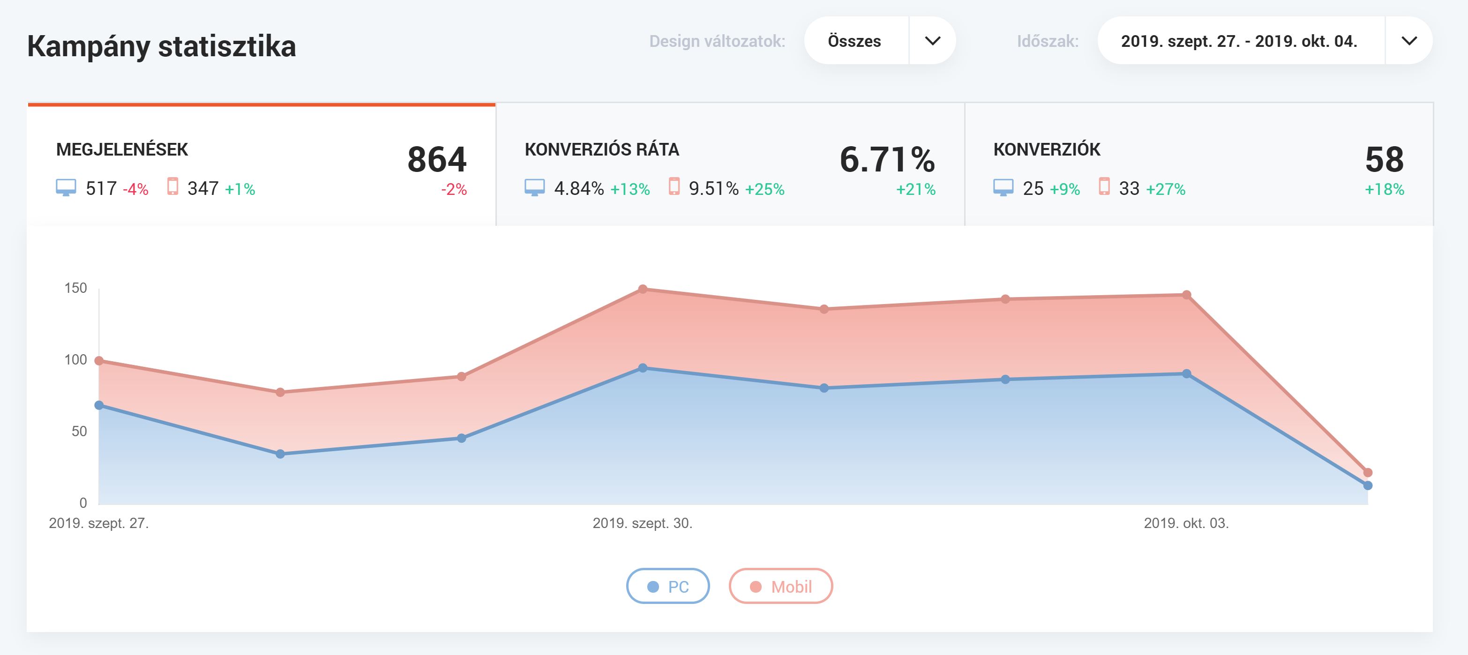Click the PC data point at 2019. okt. 03.
Screen dimensions: 1468x655
(x=1186, y=373)
